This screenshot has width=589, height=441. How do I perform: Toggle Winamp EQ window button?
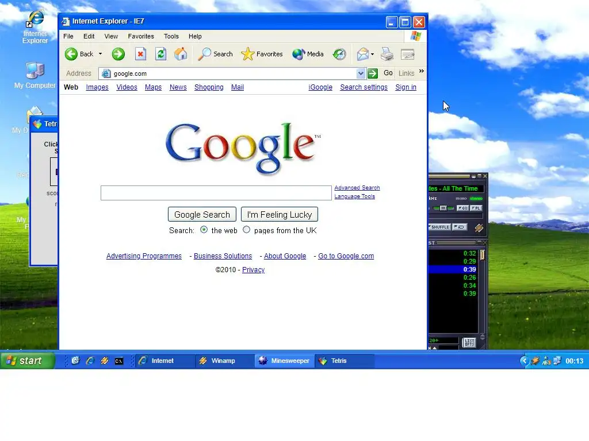click(x=462, y=208)
